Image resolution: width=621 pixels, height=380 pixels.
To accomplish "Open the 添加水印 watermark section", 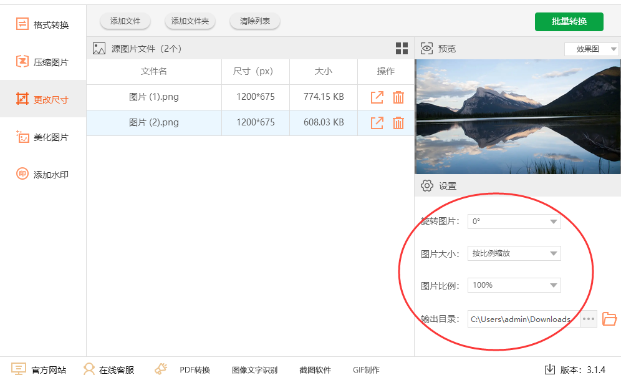I will coord(43,174).
